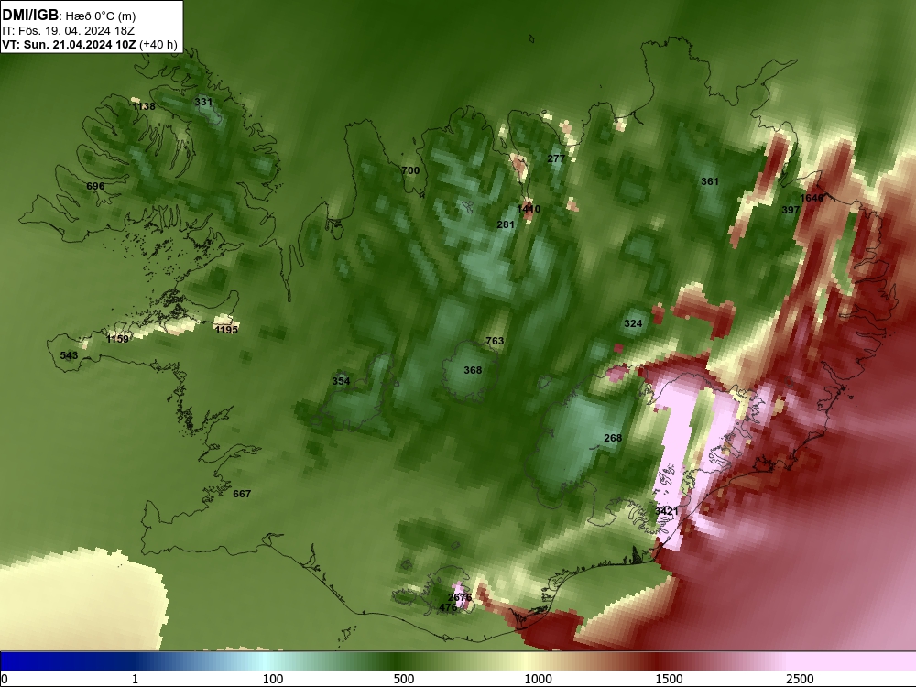Click the legend tick label 0

coord(5,679)
